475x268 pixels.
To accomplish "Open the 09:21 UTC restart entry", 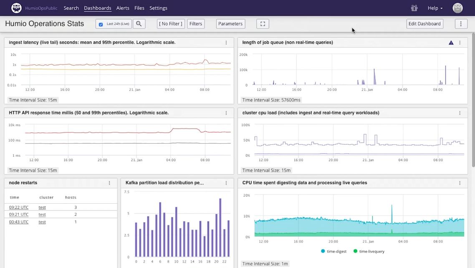I will 19,215.
